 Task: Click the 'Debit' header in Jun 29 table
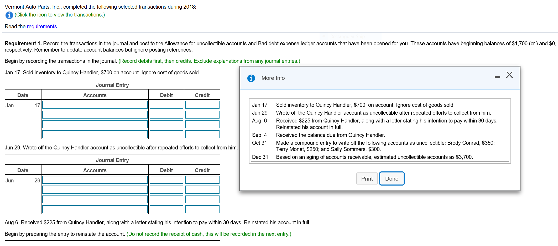[x=166, y=170]
